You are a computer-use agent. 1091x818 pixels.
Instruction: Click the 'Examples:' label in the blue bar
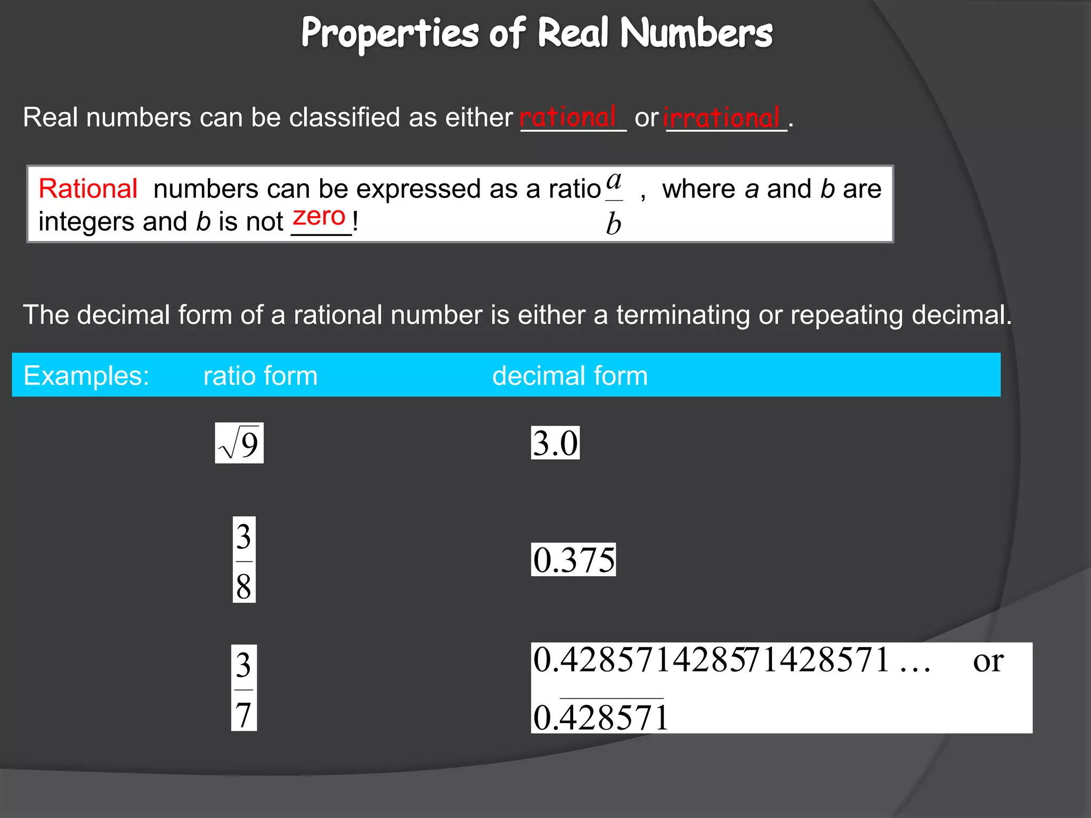tap(87, 375)
